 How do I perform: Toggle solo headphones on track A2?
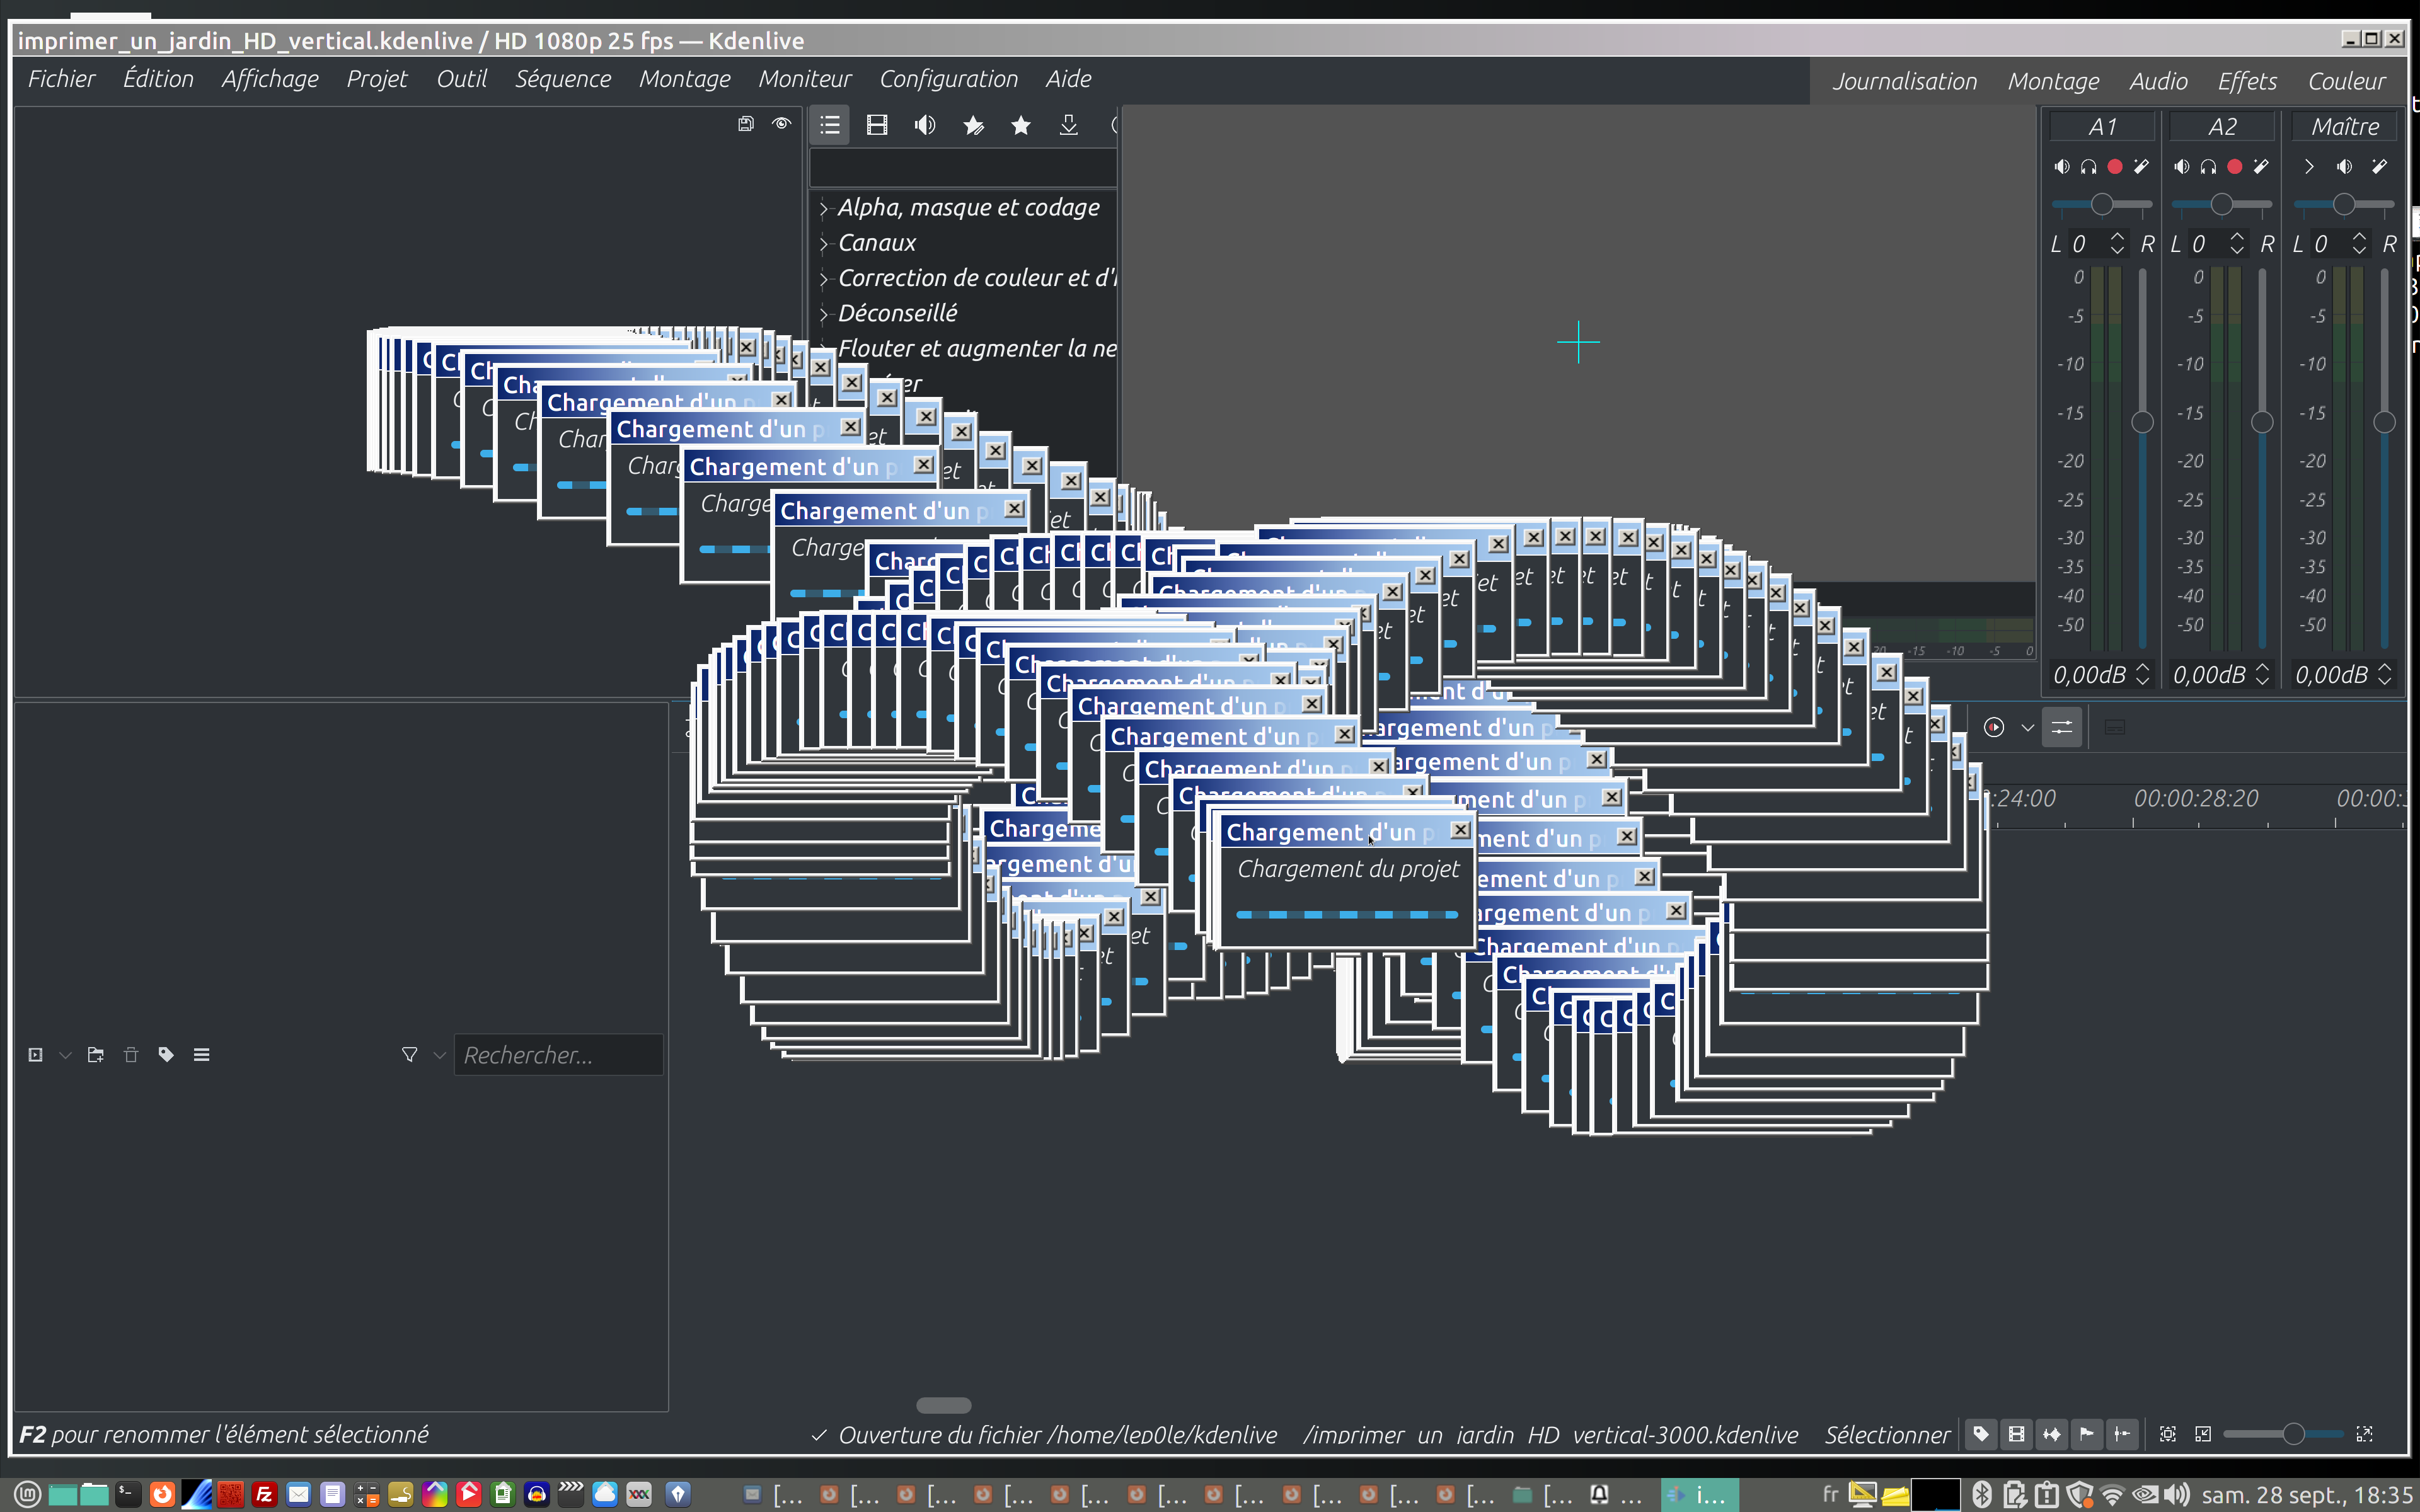[x=2208, y=167]
